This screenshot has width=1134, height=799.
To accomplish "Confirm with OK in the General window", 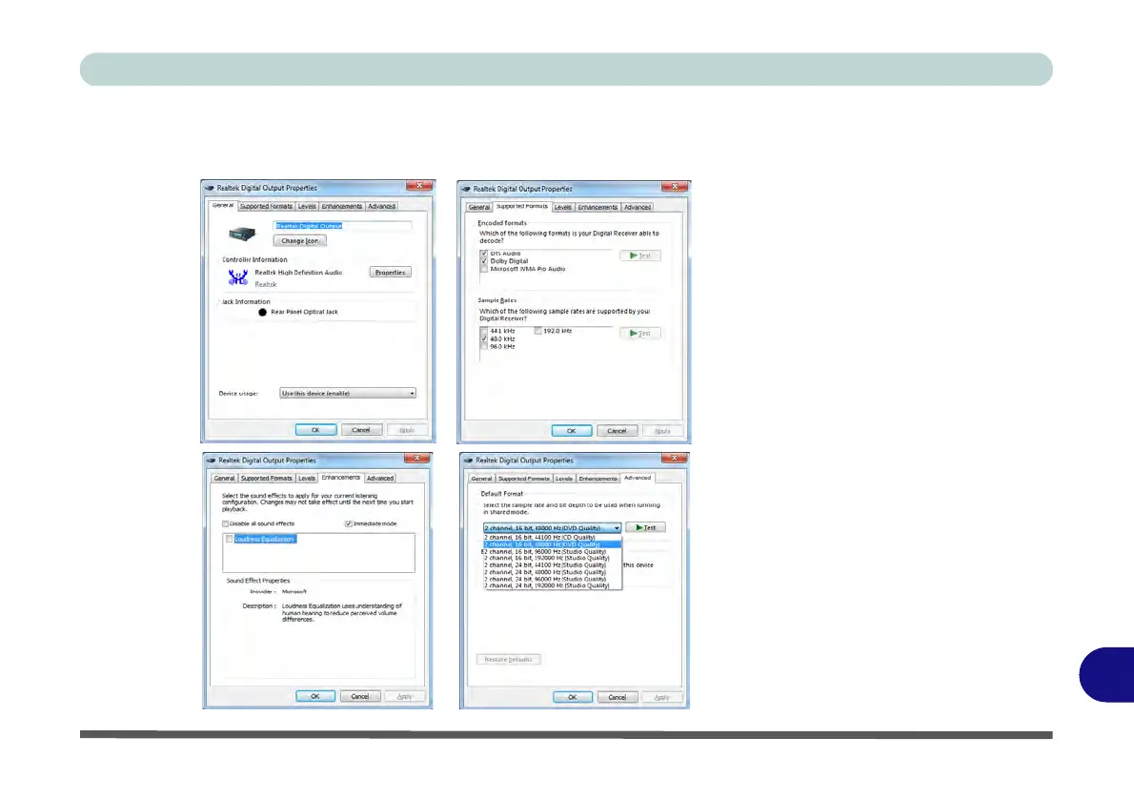I will pos(315,430).
